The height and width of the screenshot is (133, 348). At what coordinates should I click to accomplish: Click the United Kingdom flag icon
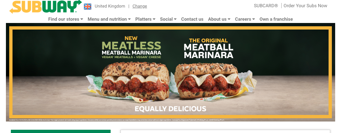coord(88,7)
